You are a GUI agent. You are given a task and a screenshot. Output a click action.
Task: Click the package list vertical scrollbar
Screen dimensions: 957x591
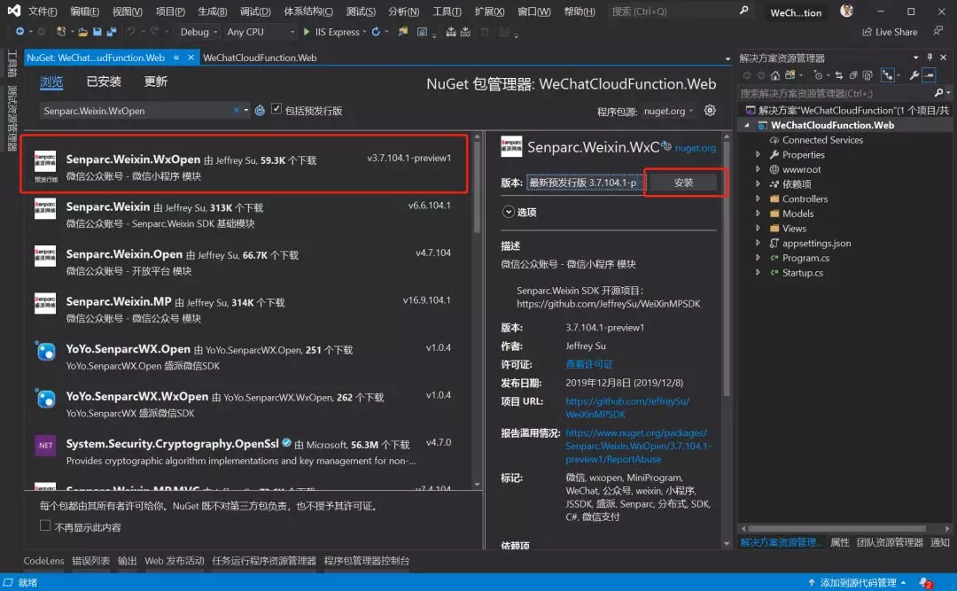(477, 309)
